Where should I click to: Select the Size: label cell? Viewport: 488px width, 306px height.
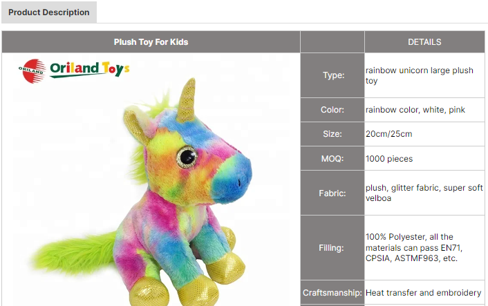pyautogui.click(x=332, y=134)
